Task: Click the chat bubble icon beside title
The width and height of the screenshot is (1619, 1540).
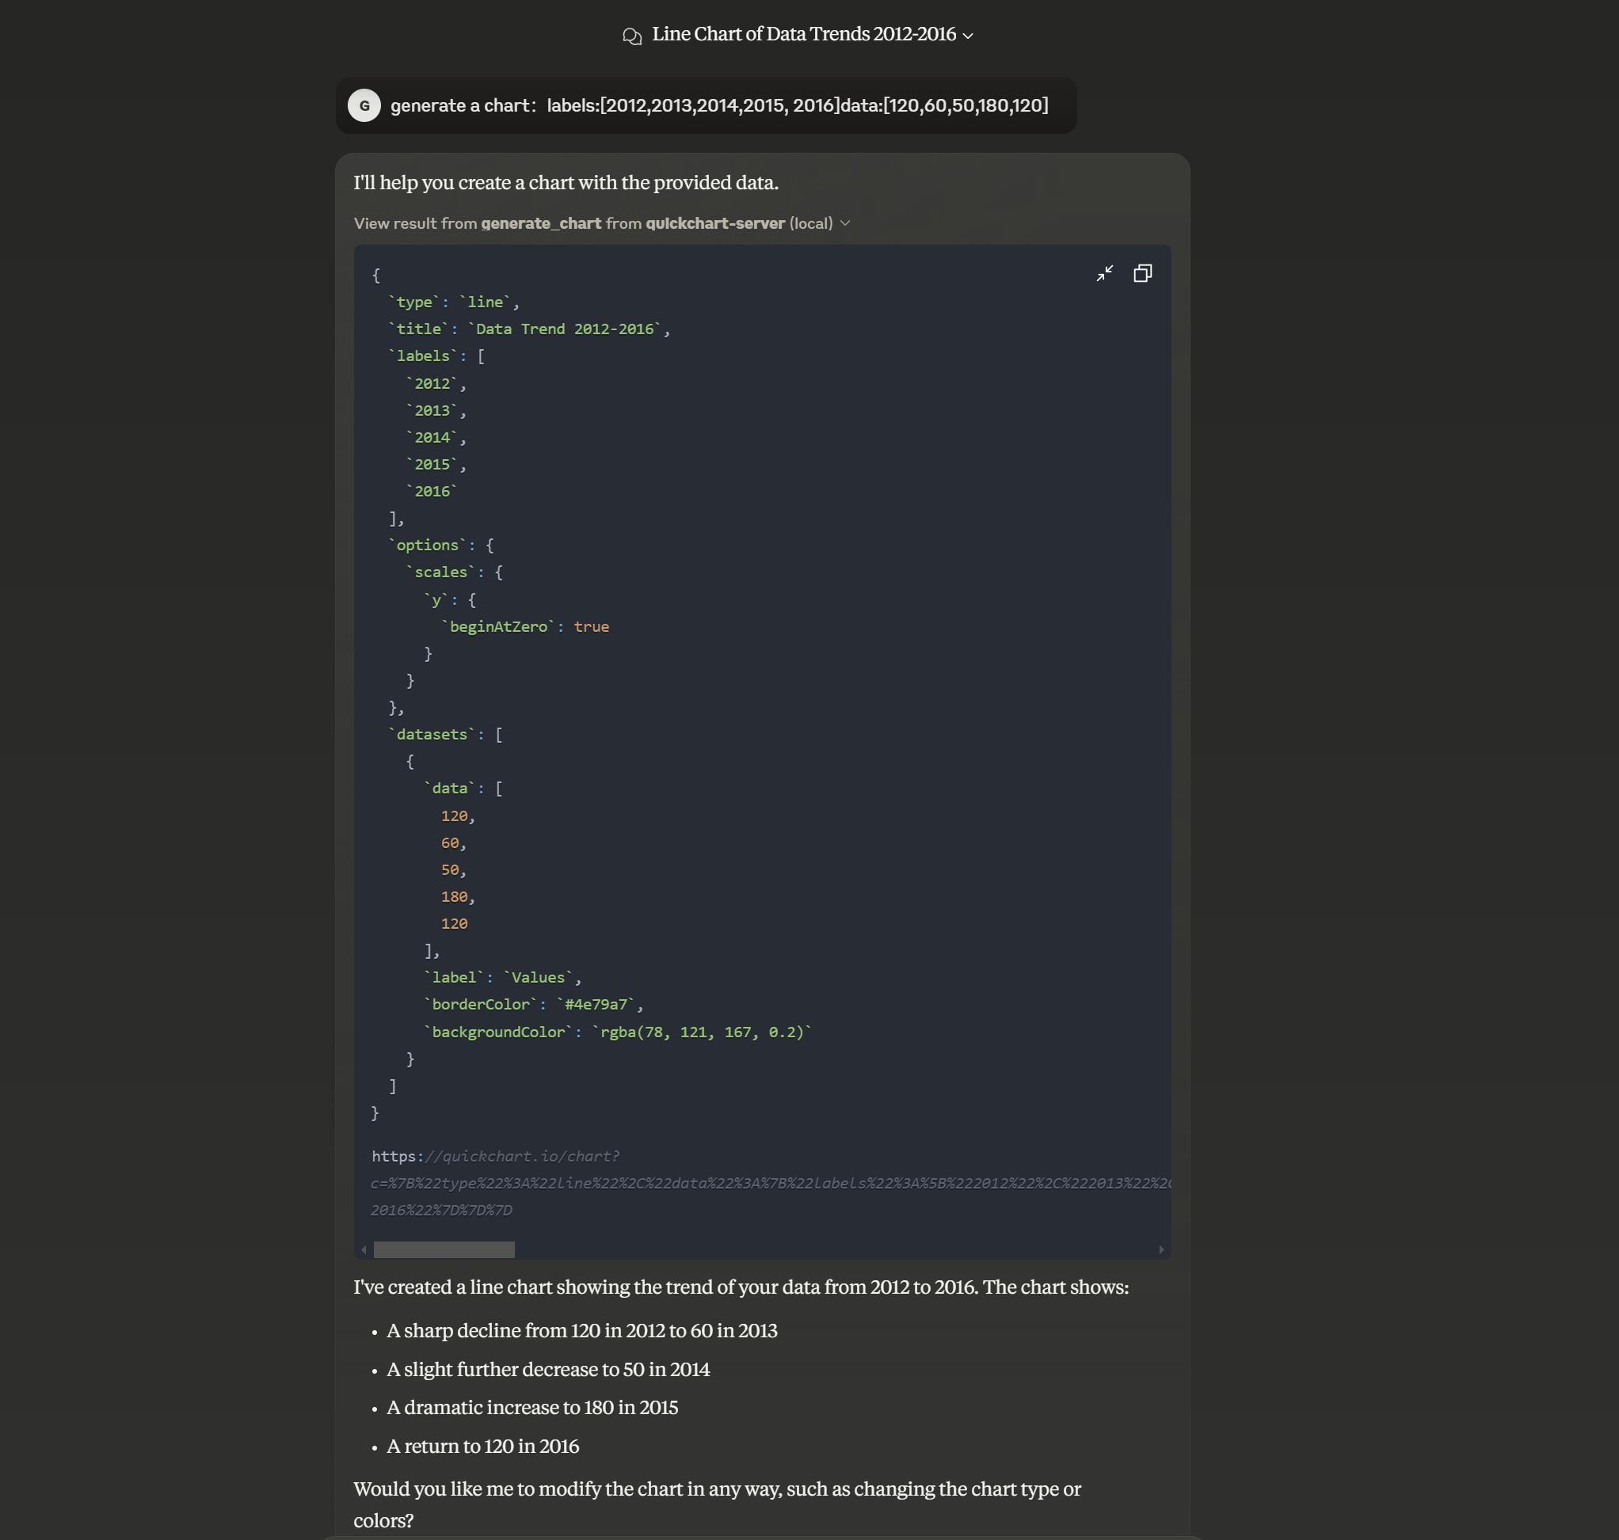Action: click(x=631, y=36)
